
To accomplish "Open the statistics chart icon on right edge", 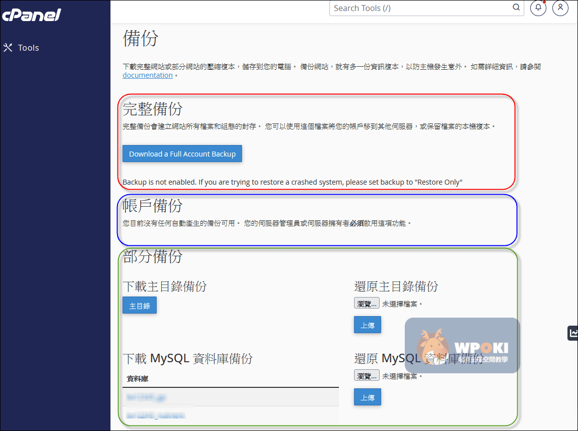I will [572, 333].
